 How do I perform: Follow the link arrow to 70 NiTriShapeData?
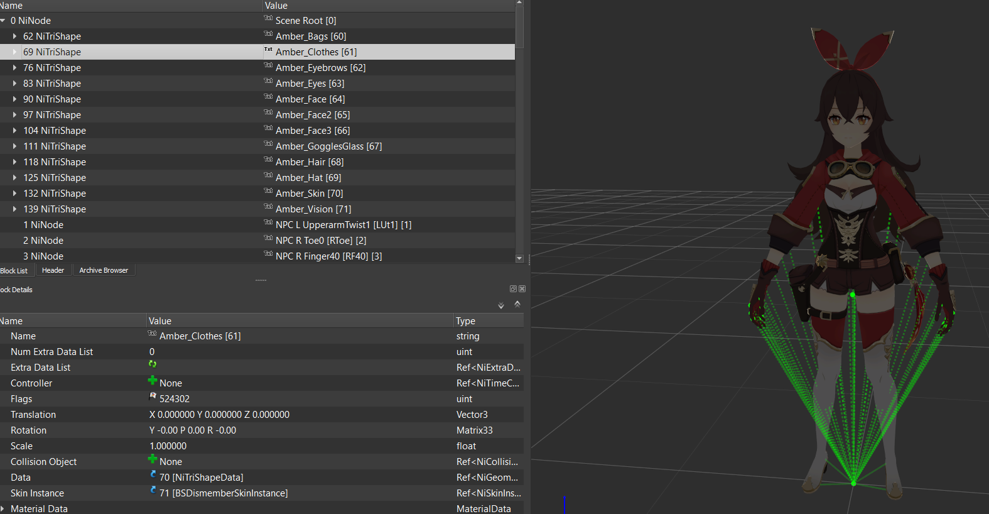[153, 474]
